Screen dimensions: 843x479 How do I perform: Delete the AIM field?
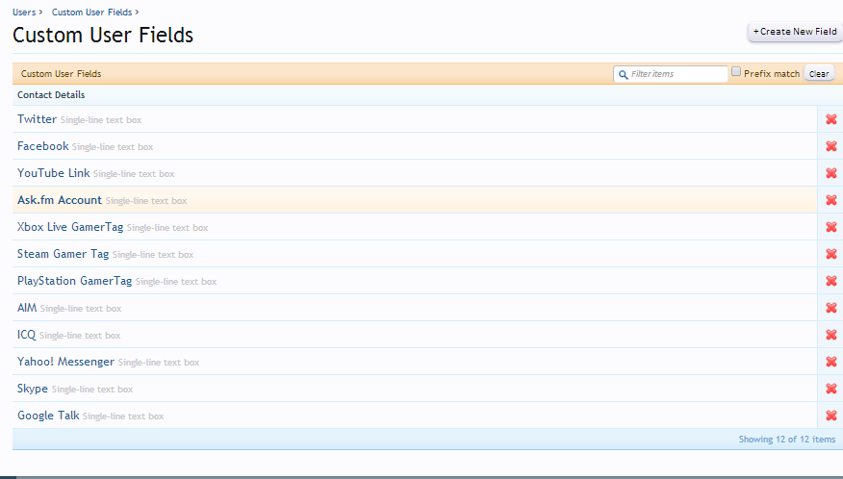[831, 308]
